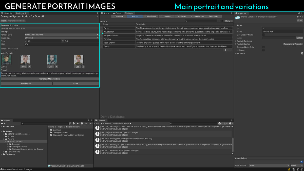Click Demo Database dialogue bubble icon
This screenshot has width=304, height=171.
coord(238,18)
